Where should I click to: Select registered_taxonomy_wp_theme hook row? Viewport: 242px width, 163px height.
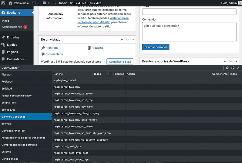pyautogui.click(x=147, y=127)
